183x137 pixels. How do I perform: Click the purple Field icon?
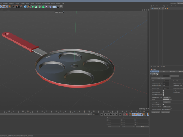pos(47,7)
